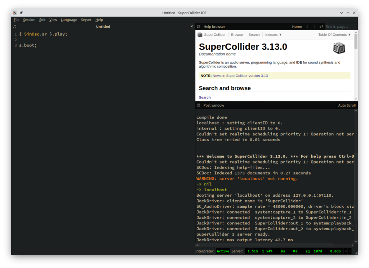The image size is (369, 268).
Task: Click the save icon beside the Untitled tab
Action: pos(14,27)
